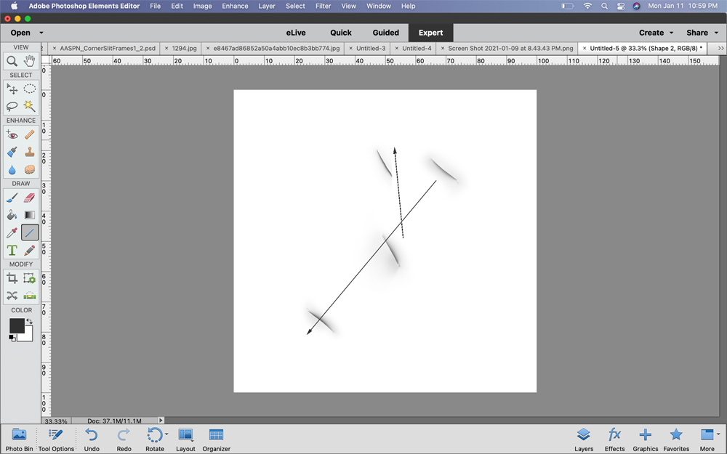Select the Content-Aware Move tool
727x454 pixels.
tap(12, 295)
